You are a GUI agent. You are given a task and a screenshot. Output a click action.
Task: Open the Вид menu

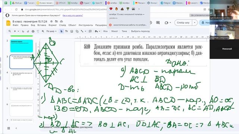pos(33,25)
